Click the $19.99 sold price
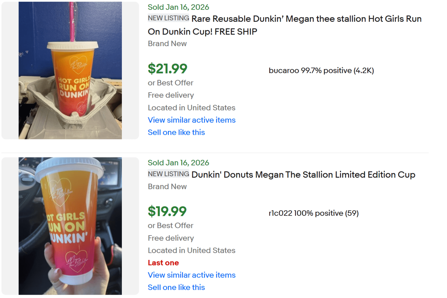The image size is (447, 298). (167, 211)
